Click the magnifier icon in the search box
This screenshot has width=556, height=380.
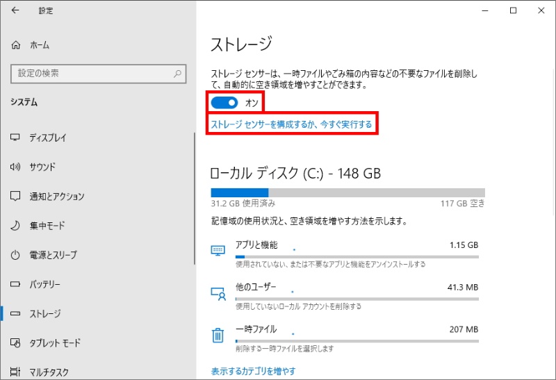click(x=178, y=73)
